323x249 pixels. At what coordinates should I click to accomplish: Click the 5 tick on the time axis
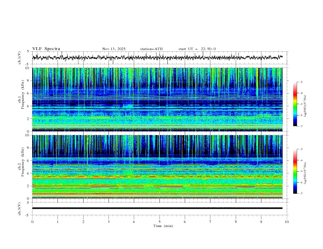[x=159, y=222]
